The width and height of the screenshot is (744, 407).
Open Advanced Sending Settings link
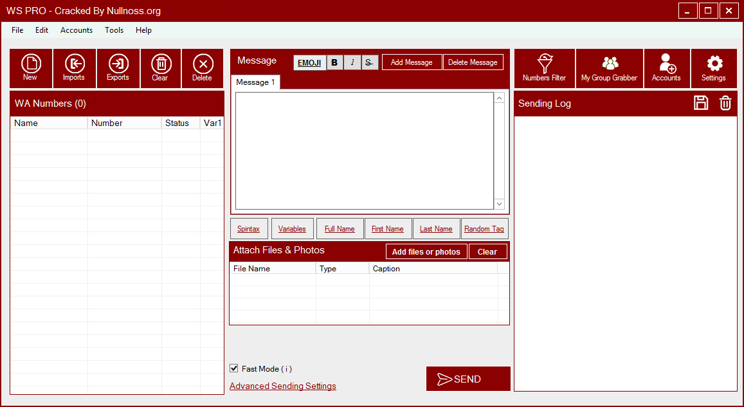click(283, 386)
